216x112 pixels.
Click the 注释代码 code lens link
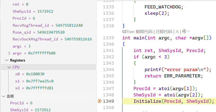164,32
